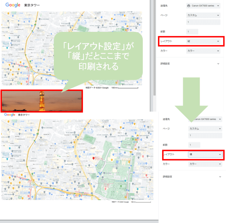Click the 東京タワー title in the landscape preview
This screenshot has width=226, height=223.
coord(24,115)
